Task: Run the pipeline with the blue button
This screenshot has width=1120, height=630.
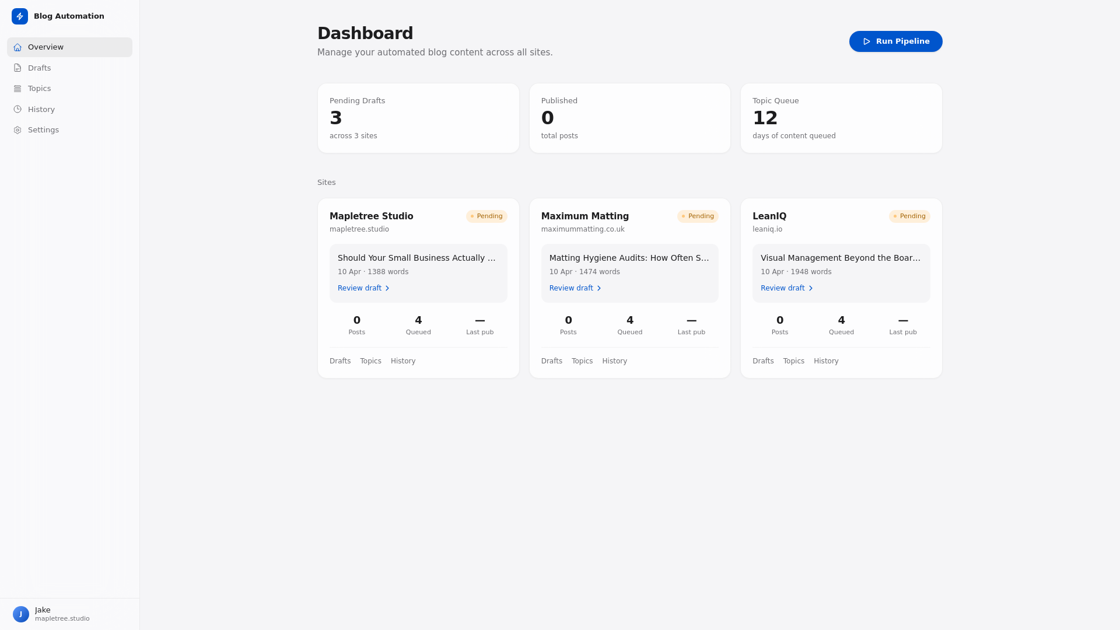Action: coord(895,41)
